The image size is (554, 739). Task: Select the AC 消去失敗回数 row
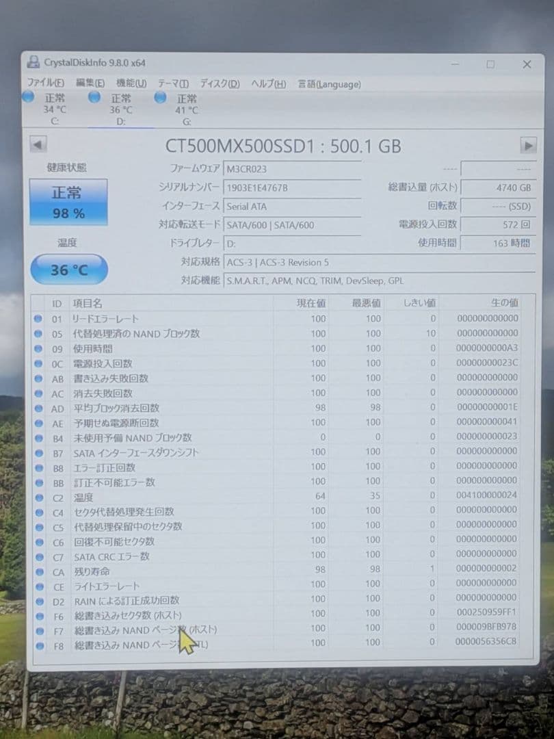point(277,393)
